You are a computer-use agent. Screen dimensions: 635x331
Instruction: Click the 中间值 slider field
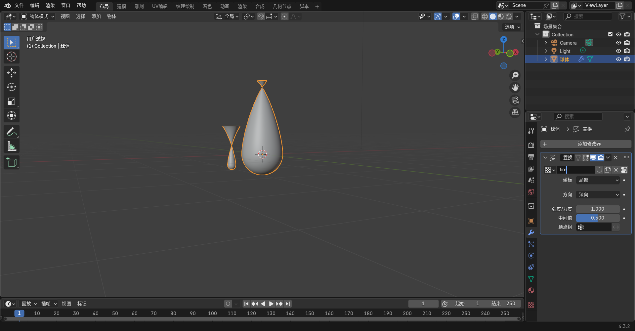[598, 218]
